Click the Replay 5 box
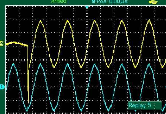The image size is (166, 114). [145, 105]
